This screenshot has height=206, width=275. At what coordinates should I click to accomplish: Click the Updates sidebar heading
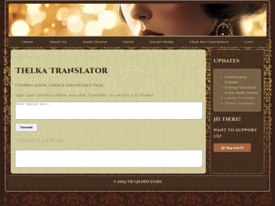(x=227, y=61)
